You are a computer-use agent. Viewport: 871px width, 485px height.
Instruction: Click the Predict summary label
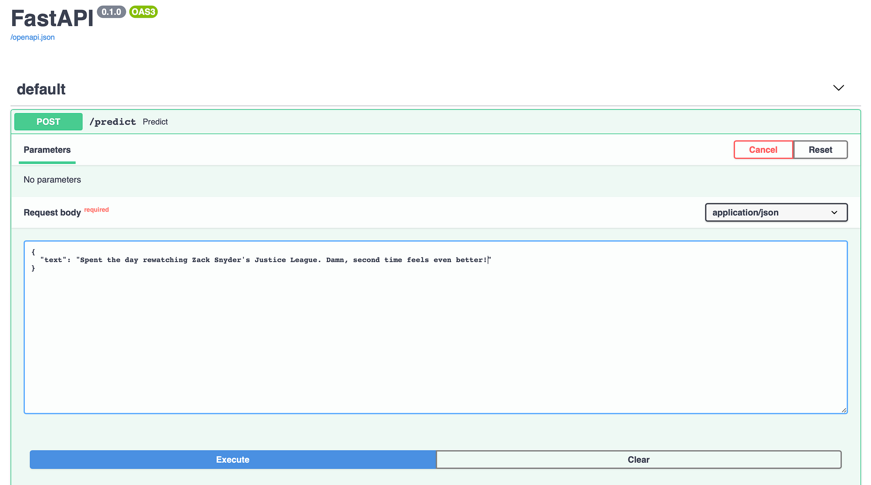tap(155, 122)
